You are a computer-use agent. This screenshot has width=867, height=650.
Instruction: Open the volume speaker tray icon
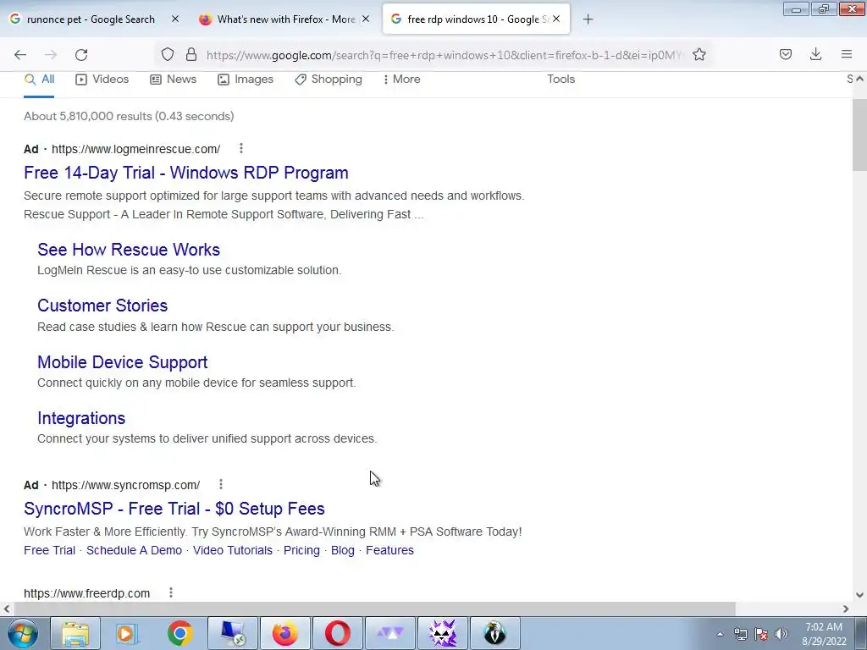pyautogui.click(x=781, y=634)
